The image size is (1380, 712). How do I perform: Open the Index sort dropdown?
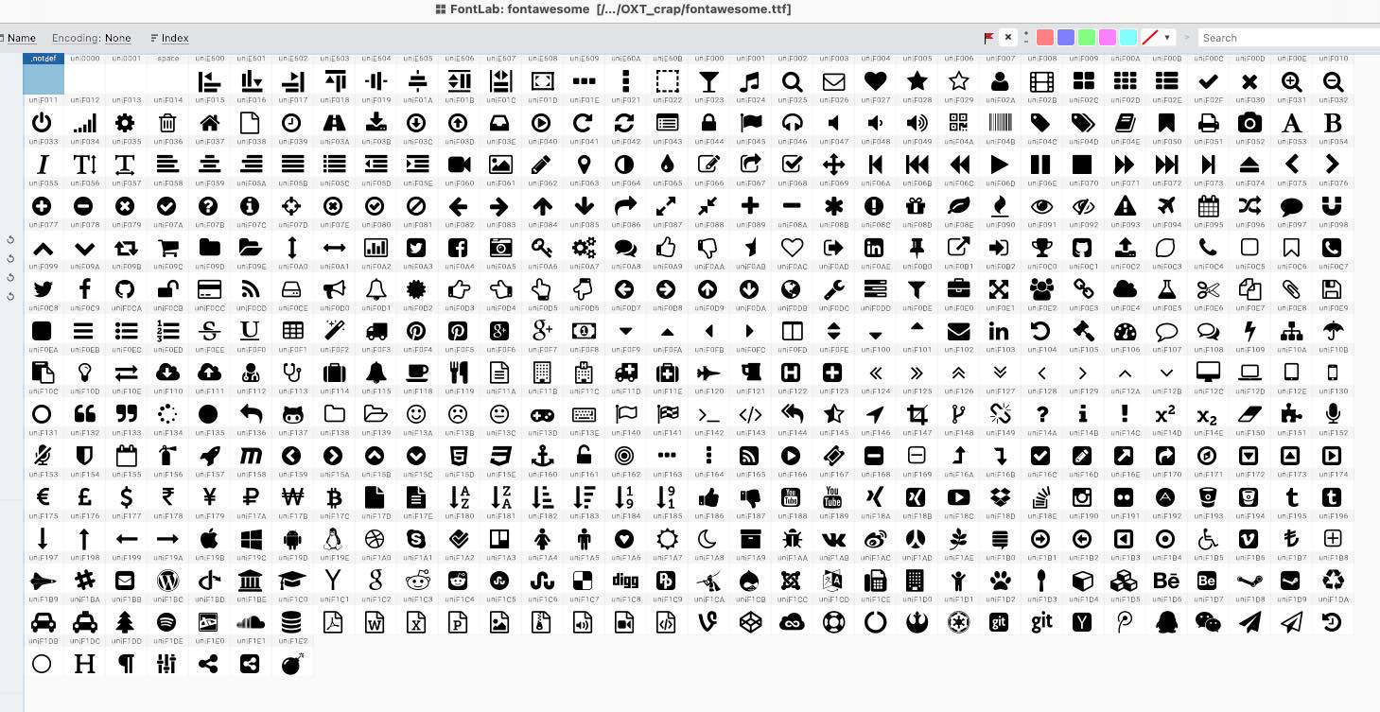tap(175, 38)
